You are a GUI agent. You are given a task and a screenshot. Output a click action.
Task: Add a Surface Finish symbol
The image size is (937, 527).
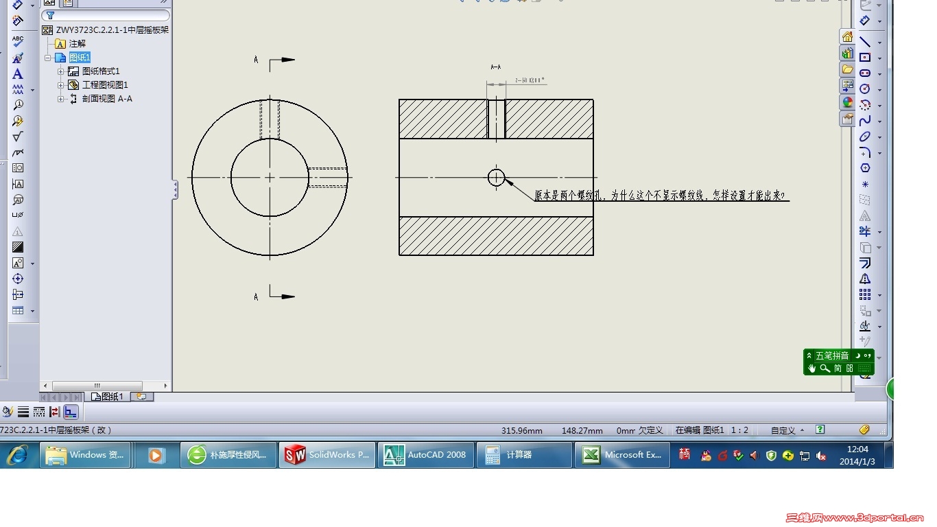pos(18,137)
